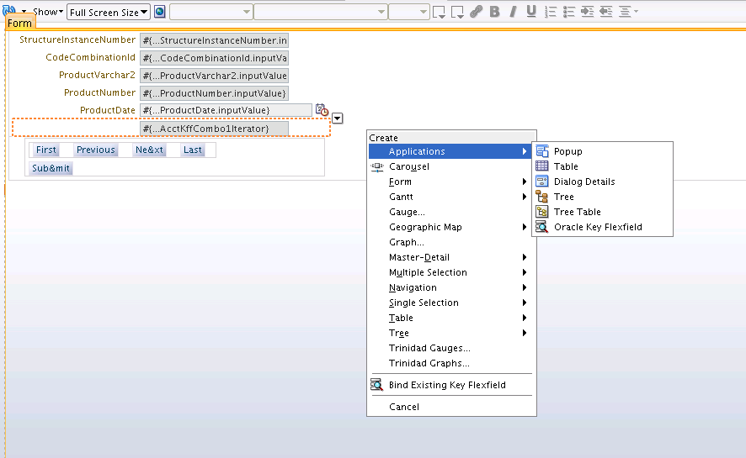This screenshot has height=458, width=746.
Task: Choose Trinidad Graphs... menu entry
Action: (450, 364)
